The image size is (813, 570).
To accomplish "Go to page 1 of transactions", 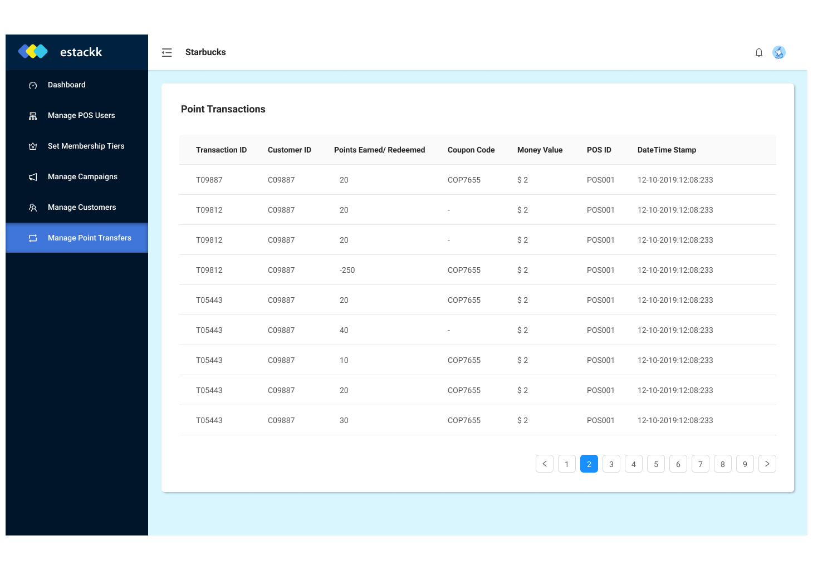I will point(566,464).
